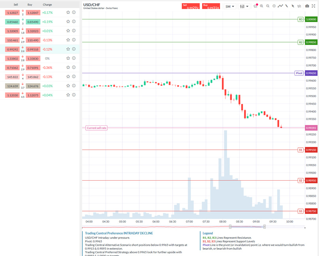Sort list by Buy column header
Image resolution: width=319 pixels, height=256 pixels.
(30, 4)
